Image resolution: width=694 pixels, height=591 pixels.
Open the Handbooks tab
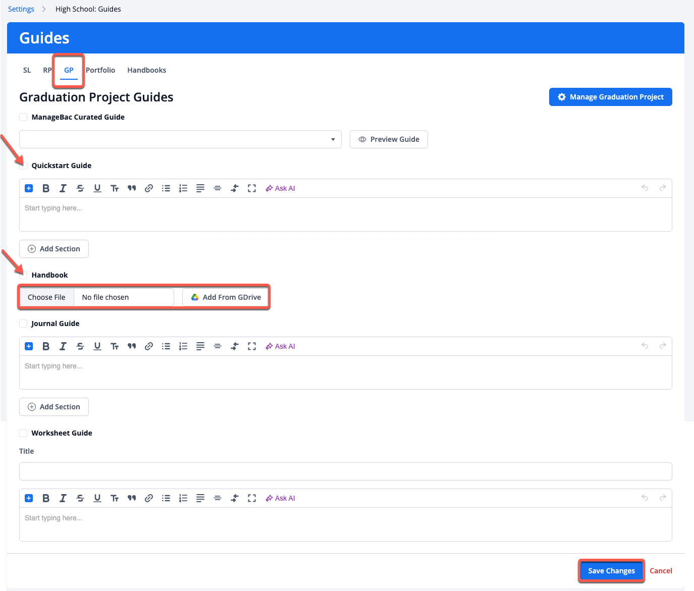146,70
